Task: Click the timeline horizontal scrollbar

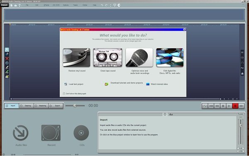Action: [x=116, y=99]
